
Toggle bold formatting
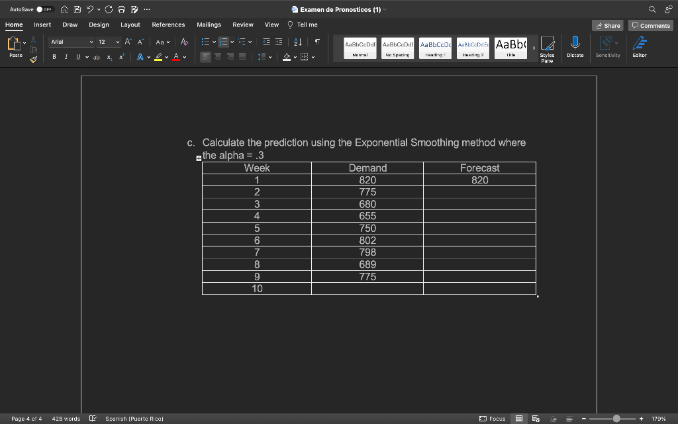pos(54,58)
